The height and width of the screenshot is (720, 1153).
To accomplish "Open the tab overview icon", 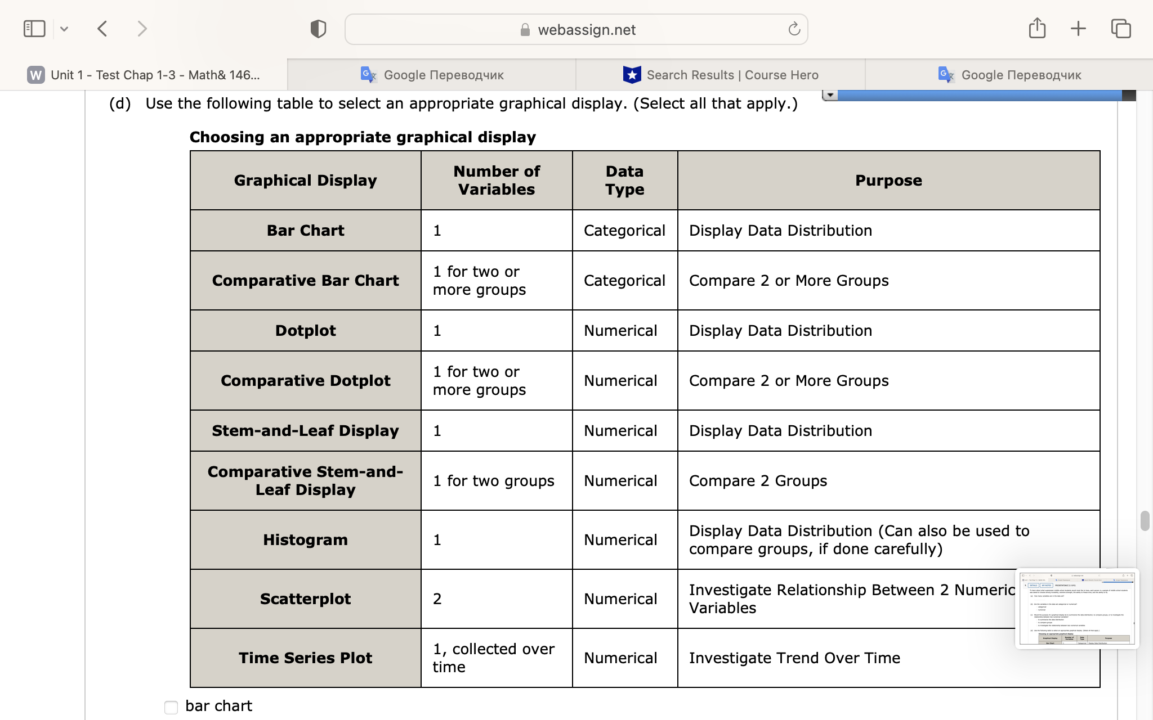I will point(1120,28).
